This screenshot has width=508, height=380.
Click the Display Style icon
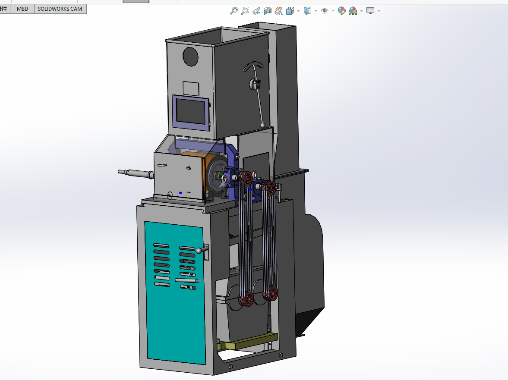[x=307, y=11]
